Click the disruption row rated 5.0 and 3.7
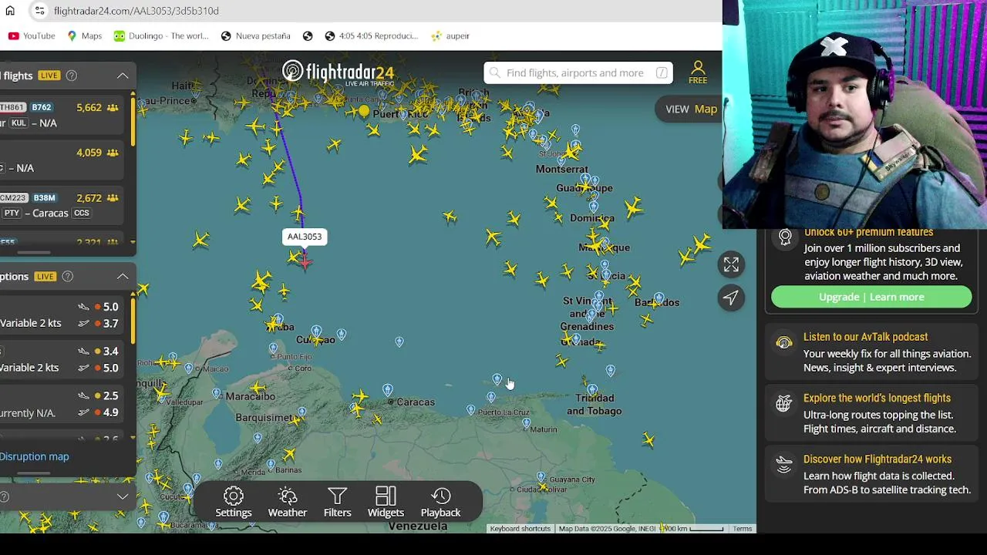 [62, 315]
